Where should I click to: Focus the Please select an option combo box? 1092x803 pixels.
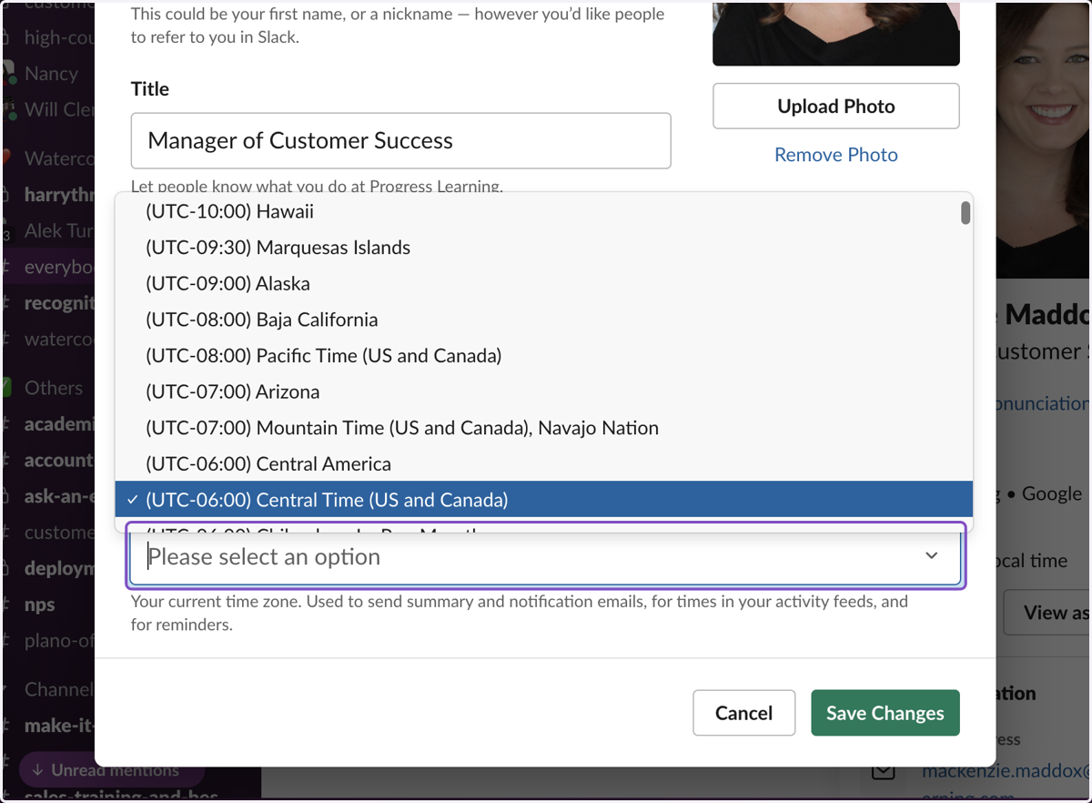pos(545,556)
